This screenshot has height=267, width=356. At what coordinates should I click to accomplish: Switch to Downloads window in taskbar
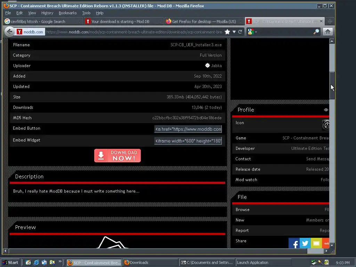[150, 262]
